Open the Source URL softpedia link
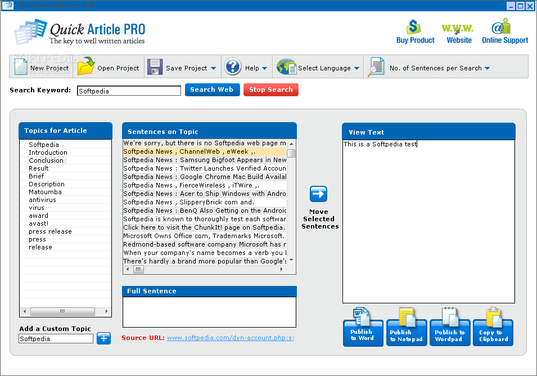537x376 pixels. [x=230, y=338]
